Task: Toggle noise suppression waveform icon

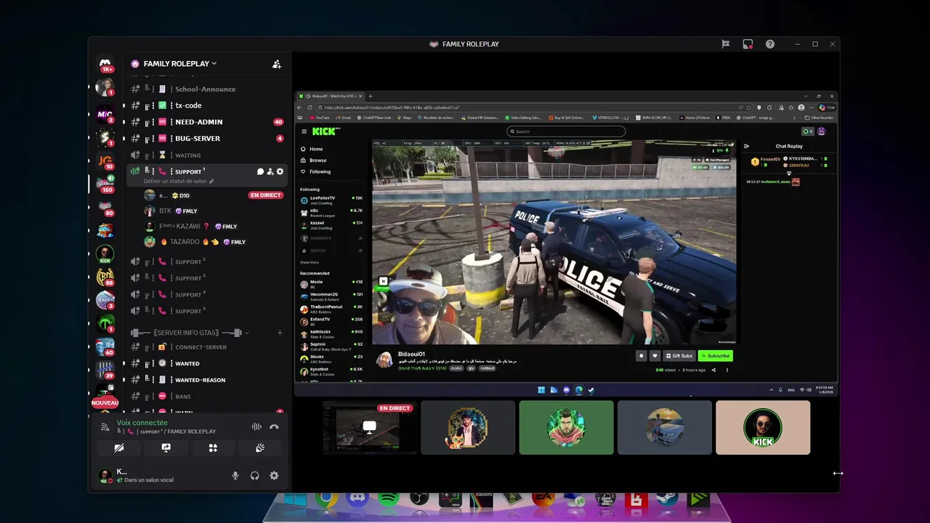Action: [x=256, y=427]
